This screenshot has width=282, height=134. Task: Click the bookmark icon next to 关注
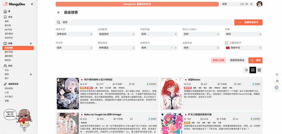(6, 17)
